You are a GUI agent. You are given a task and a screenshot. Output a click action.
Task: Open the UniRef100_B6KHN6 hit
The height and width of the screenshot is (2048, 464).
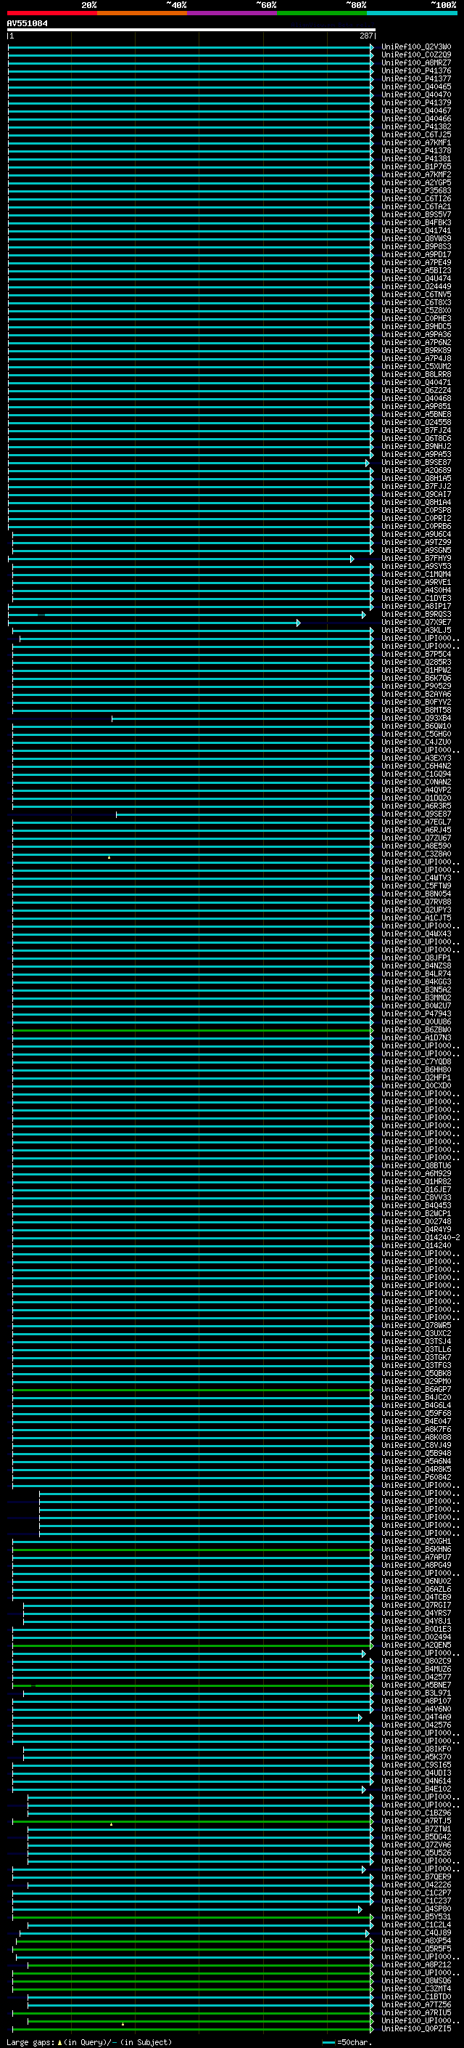coord(416,1549)
